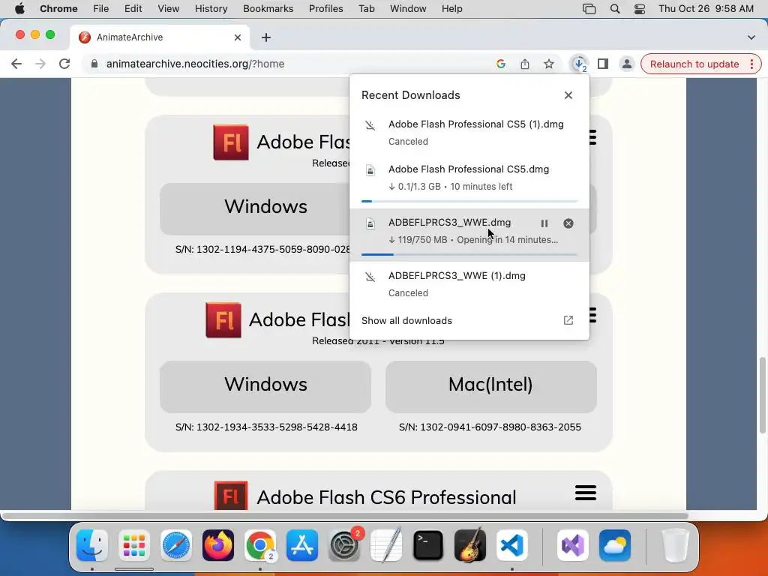This screenshot has height=576, width=768.
Task: Click the horizontal page scrollbar
Action: (x=344, y=516)
